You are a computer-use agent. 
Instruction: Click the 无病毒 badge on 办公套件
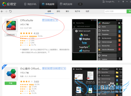click(x=54, y=68)
